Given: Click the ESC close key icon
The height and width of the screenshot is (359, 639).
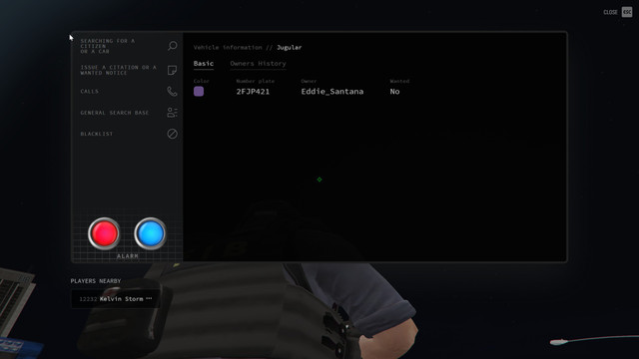Looking at the screenshot, I should 627,12.
